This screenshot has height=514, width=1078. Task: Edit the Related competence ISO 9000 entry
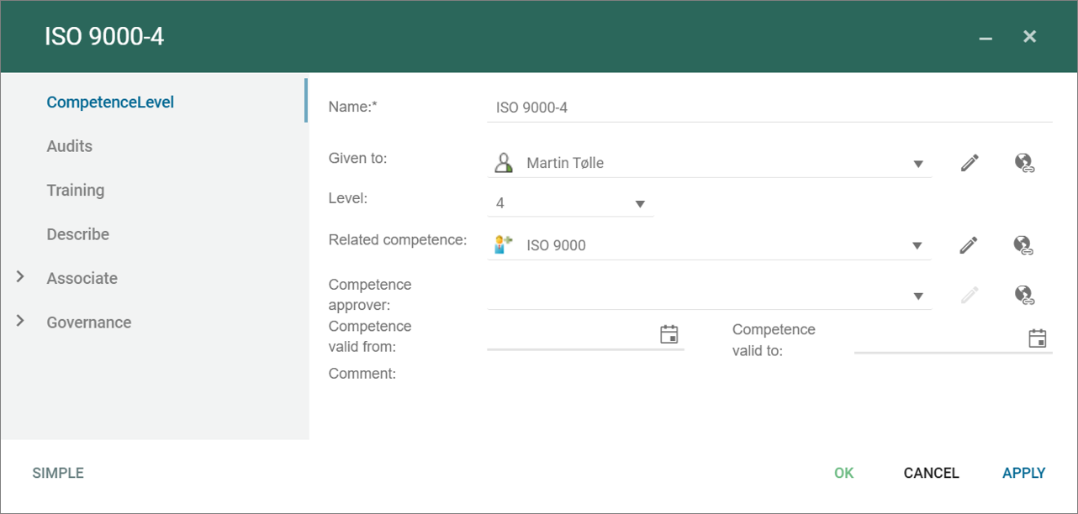(970, 245)
